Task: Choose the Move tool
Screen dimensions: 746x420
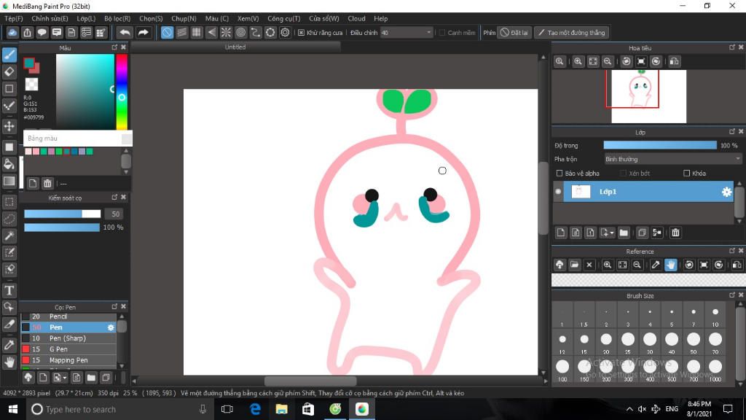Action: coord(9,126)
